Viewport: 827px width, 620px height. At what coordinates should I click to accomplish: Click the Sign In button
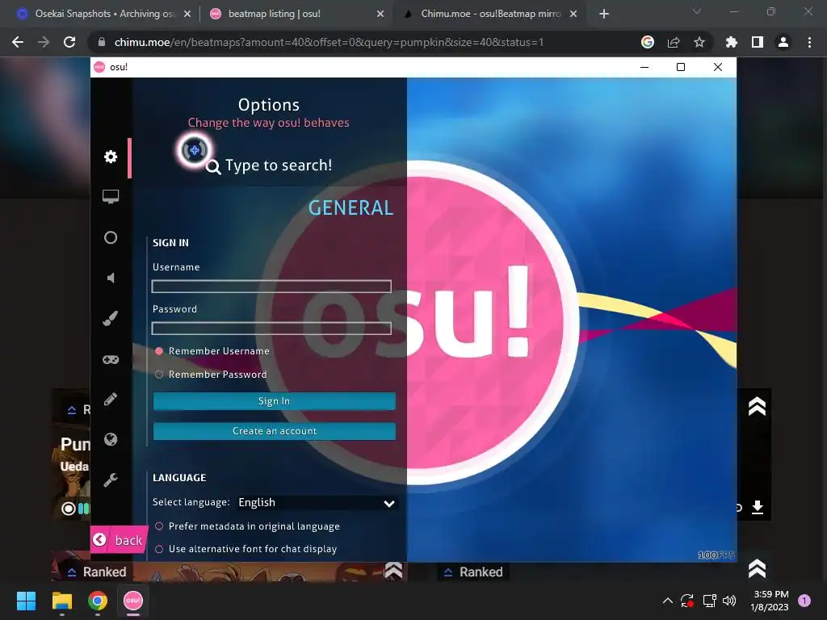coord(275,401)
